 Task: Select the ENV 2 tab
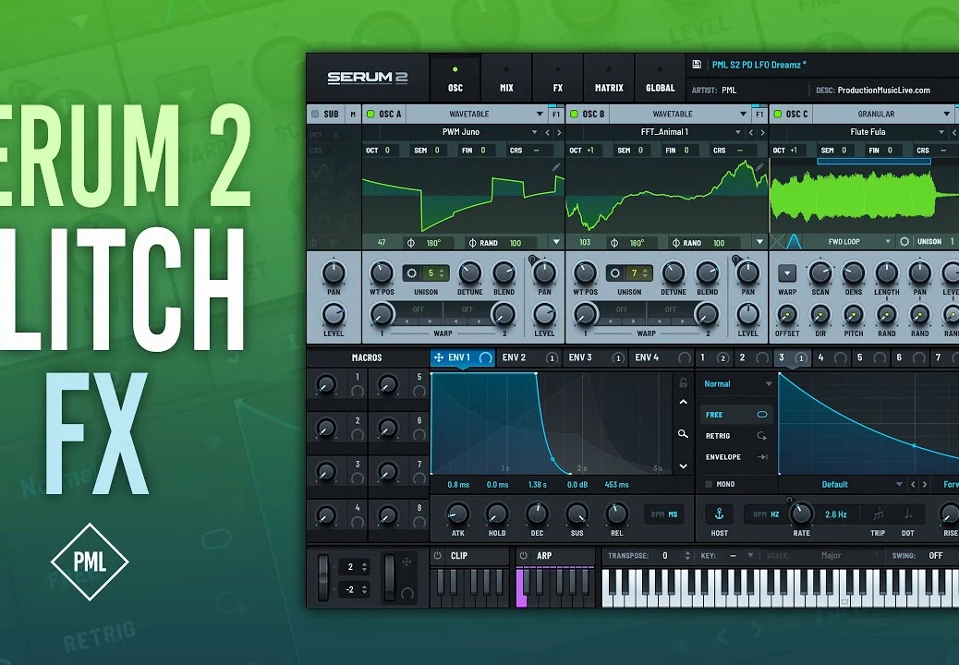coord(529,357)
